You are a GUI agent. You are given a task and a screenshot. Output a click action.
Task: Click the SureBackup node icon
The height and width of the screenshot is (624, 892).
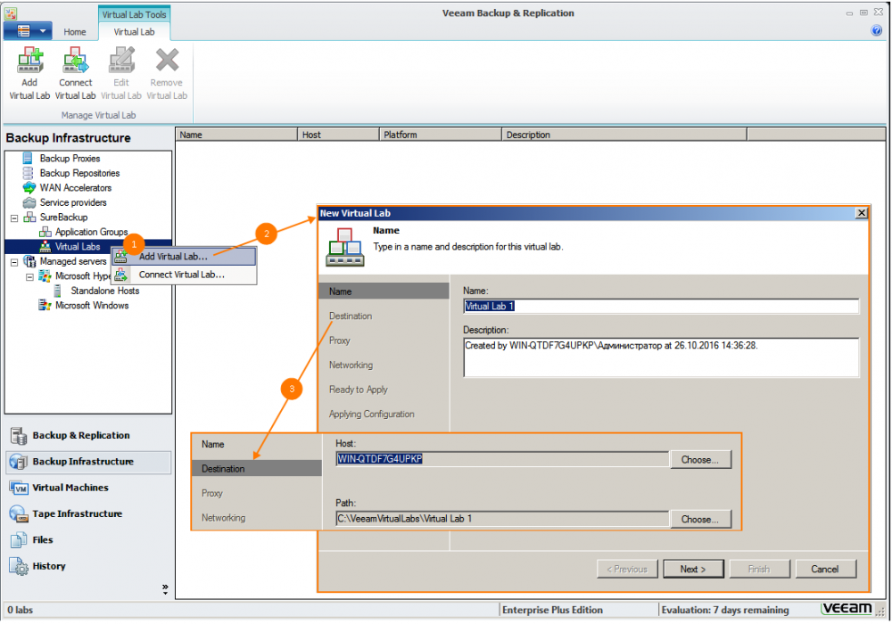point(29,218)
